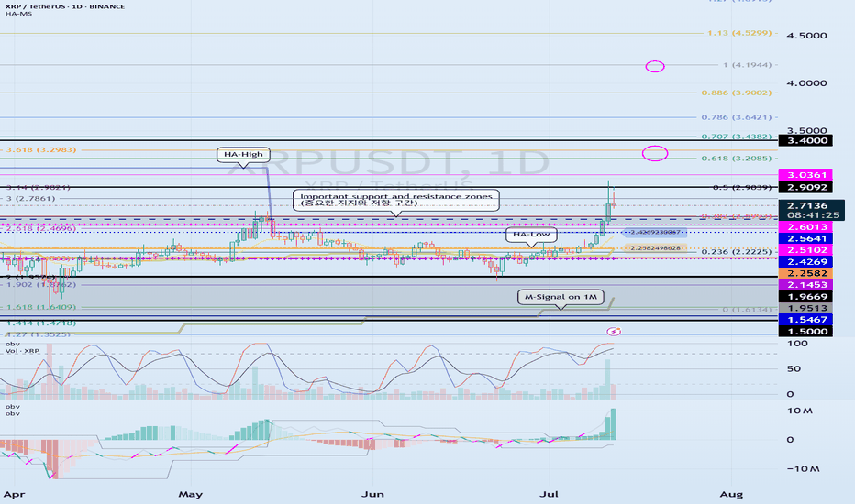855x504 pixels.
Task: Click the 2.2582498628 value tag
Action: [655, 248]
